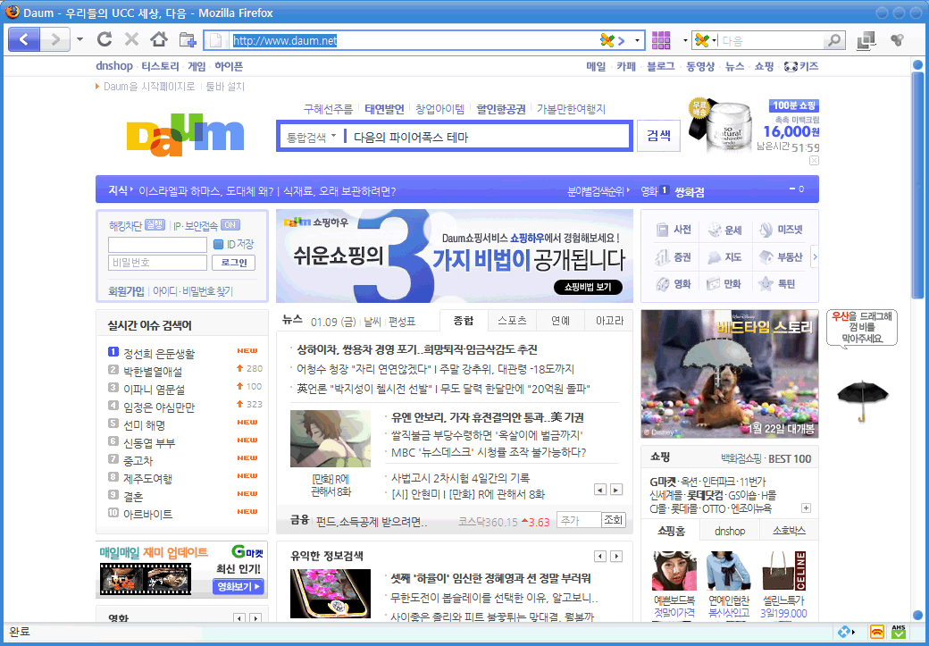This screenshot has width=929, height=646.
Task: Click the stacked windows icon in toolbar
Action: tap(866, 40)
